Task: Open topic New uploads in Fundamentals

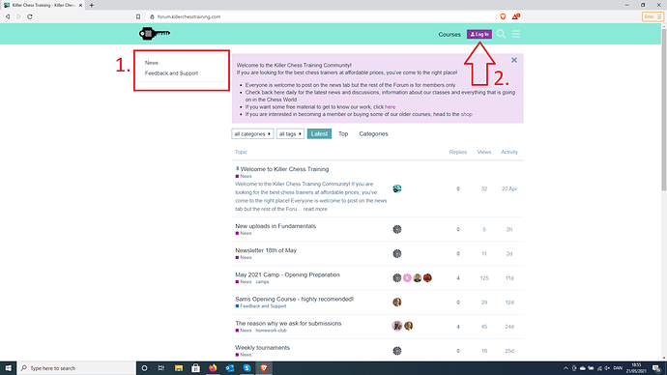Action: tap(275, 226)
